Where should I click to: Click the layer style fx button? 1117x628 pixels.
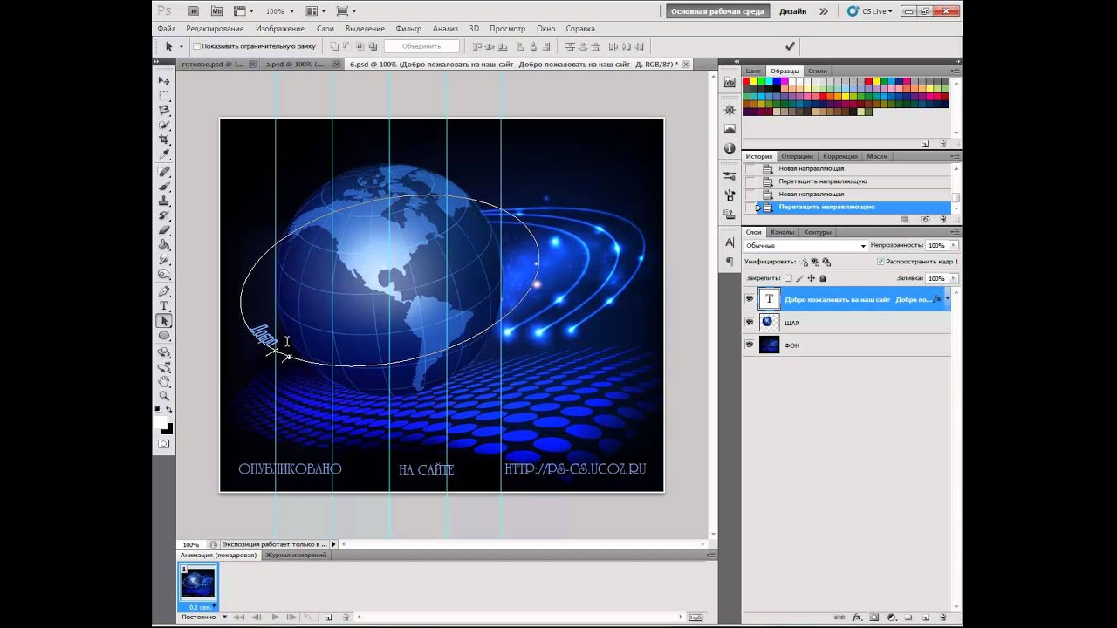tap(857, 617)
